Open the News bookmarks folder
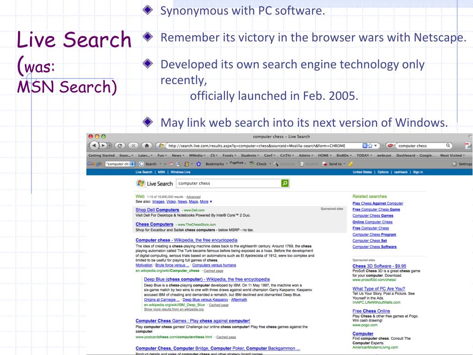 178,155
